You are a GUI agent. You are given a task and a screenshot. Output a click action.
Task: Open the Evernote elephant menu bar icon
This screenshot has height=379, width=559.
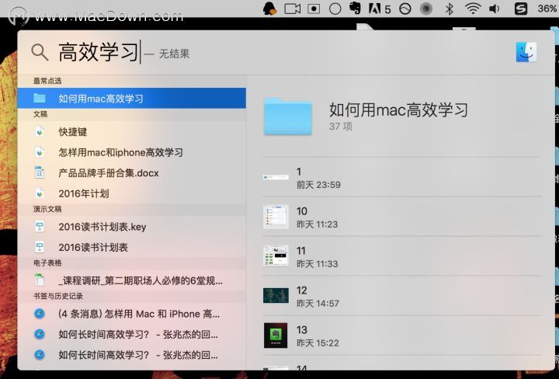[355, 9]
